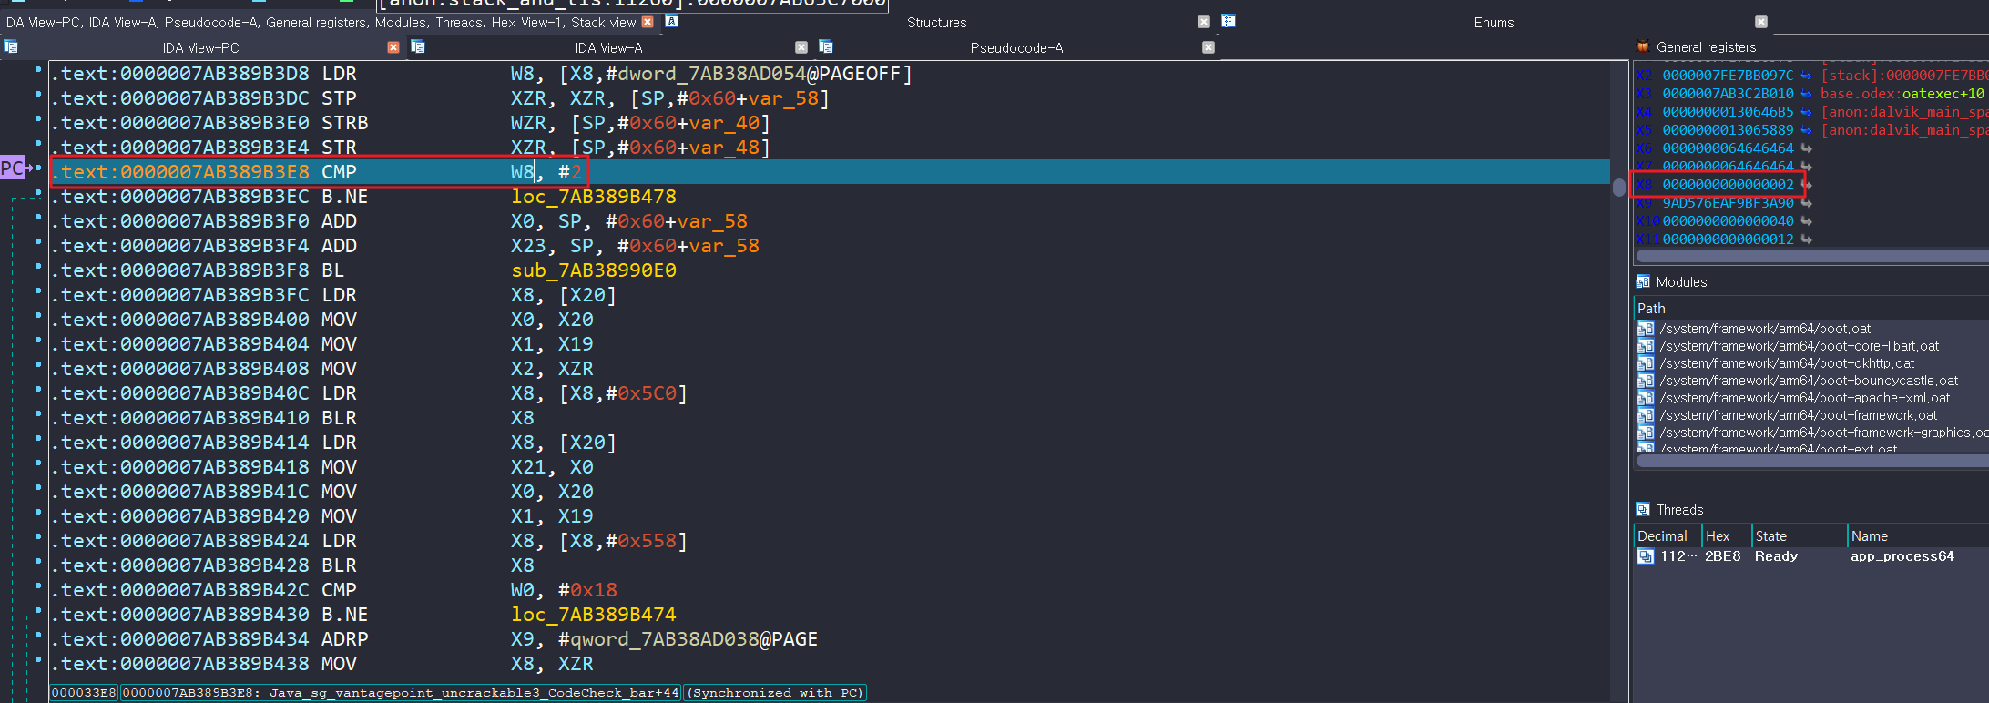Click the boot-framework-graphics.oat module icon
The image size is (1989, 703).
(x=1646, y=433)
